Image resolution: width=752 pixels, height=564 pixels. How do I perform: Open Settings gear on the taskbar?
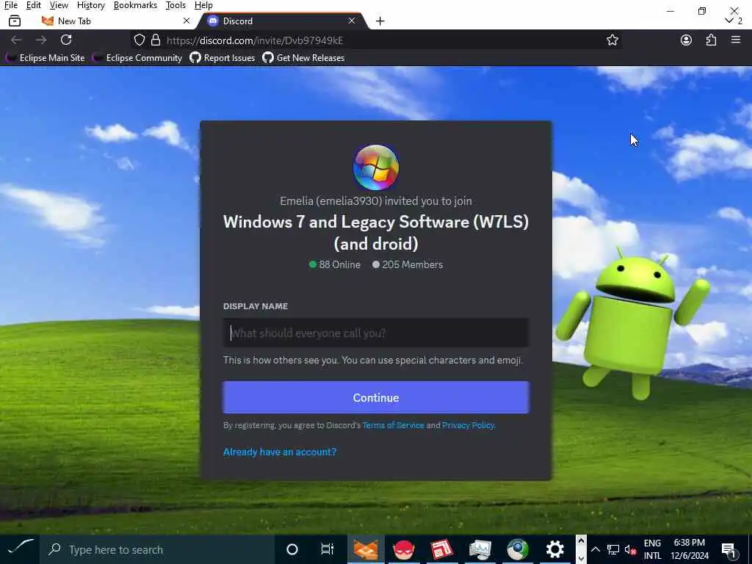coord(555,549)
